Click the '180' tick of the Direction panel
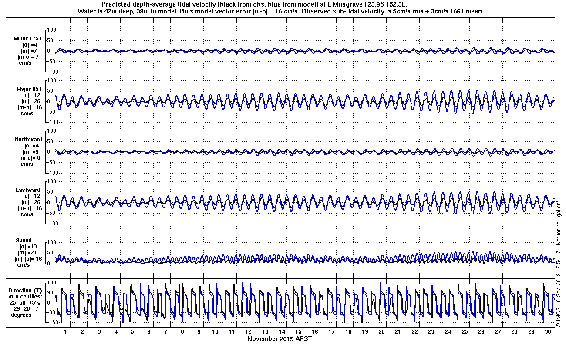The height and width of the screenshot is (348, 566). [52, 283]
